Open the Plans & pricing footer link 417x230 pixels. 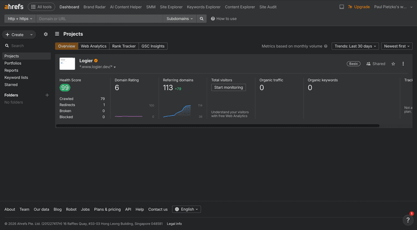tap(107, 209)
